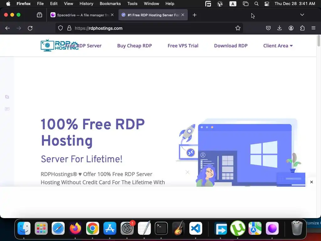Image resolution: width=321 pixels, height=241 pixels.
Task: Open the Free VPS Trial link
Action: [x=183, y=46]
